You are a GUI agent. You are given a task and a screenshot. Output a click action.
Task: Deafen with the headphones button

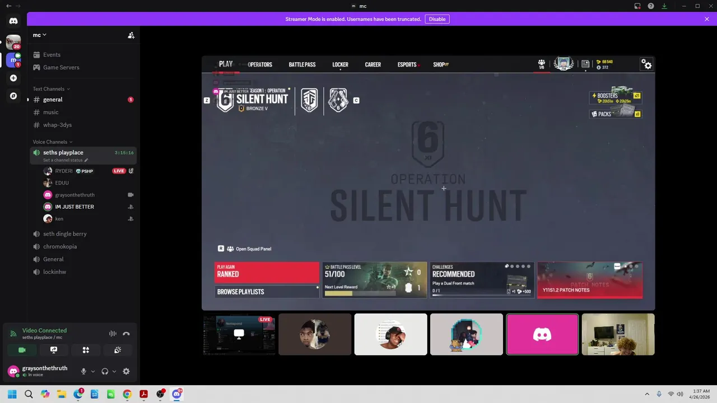click(x=105, y=371)
